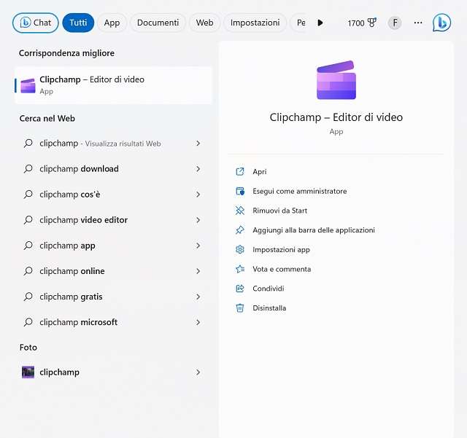Choose Esegui come amministratore
Screen dimensions: 467x438
click(300, 191)
